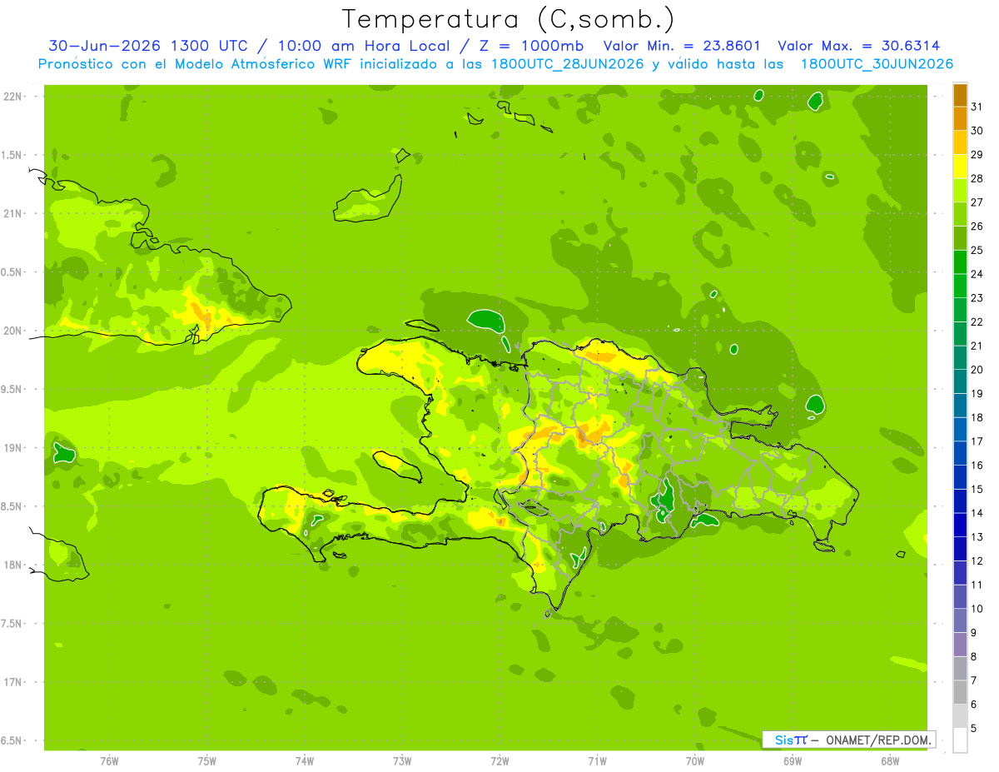The image size is (999, 772).
Task: Click the '5' legend value
Action: pyautogui.click(x=974, y=729)
